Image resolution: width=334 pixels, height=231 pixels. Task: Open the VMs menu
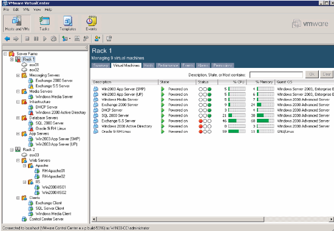pyautogui.click(x=26, y=10)
